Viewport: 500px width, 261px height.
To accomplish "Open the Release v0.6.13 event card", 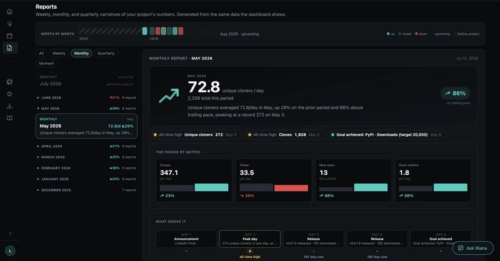I will pyautogui.click(x=377, y=239).
